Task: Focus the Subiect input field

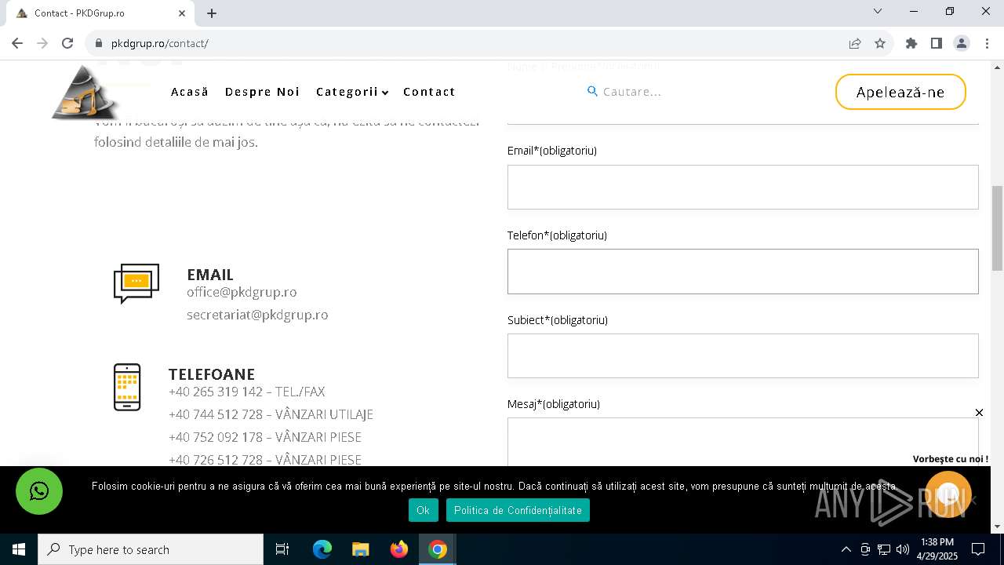Action: [743, 355]
